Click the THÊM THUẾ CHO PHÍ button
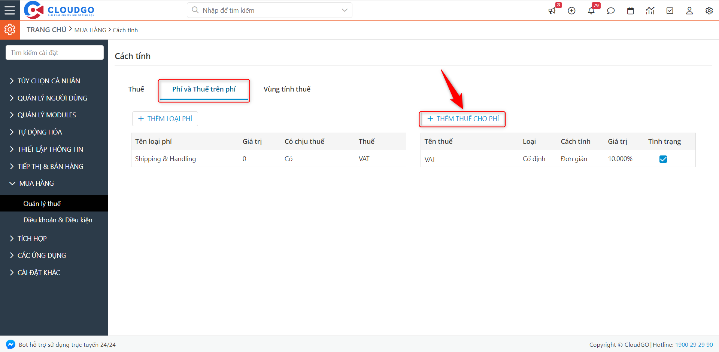 tap(462, 119)
